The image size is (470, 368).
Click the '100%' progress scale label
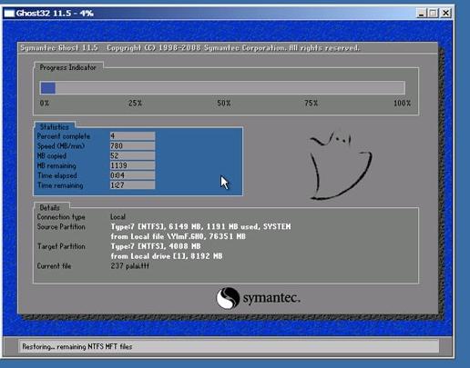pyautogui.click(x=402, y=104)
